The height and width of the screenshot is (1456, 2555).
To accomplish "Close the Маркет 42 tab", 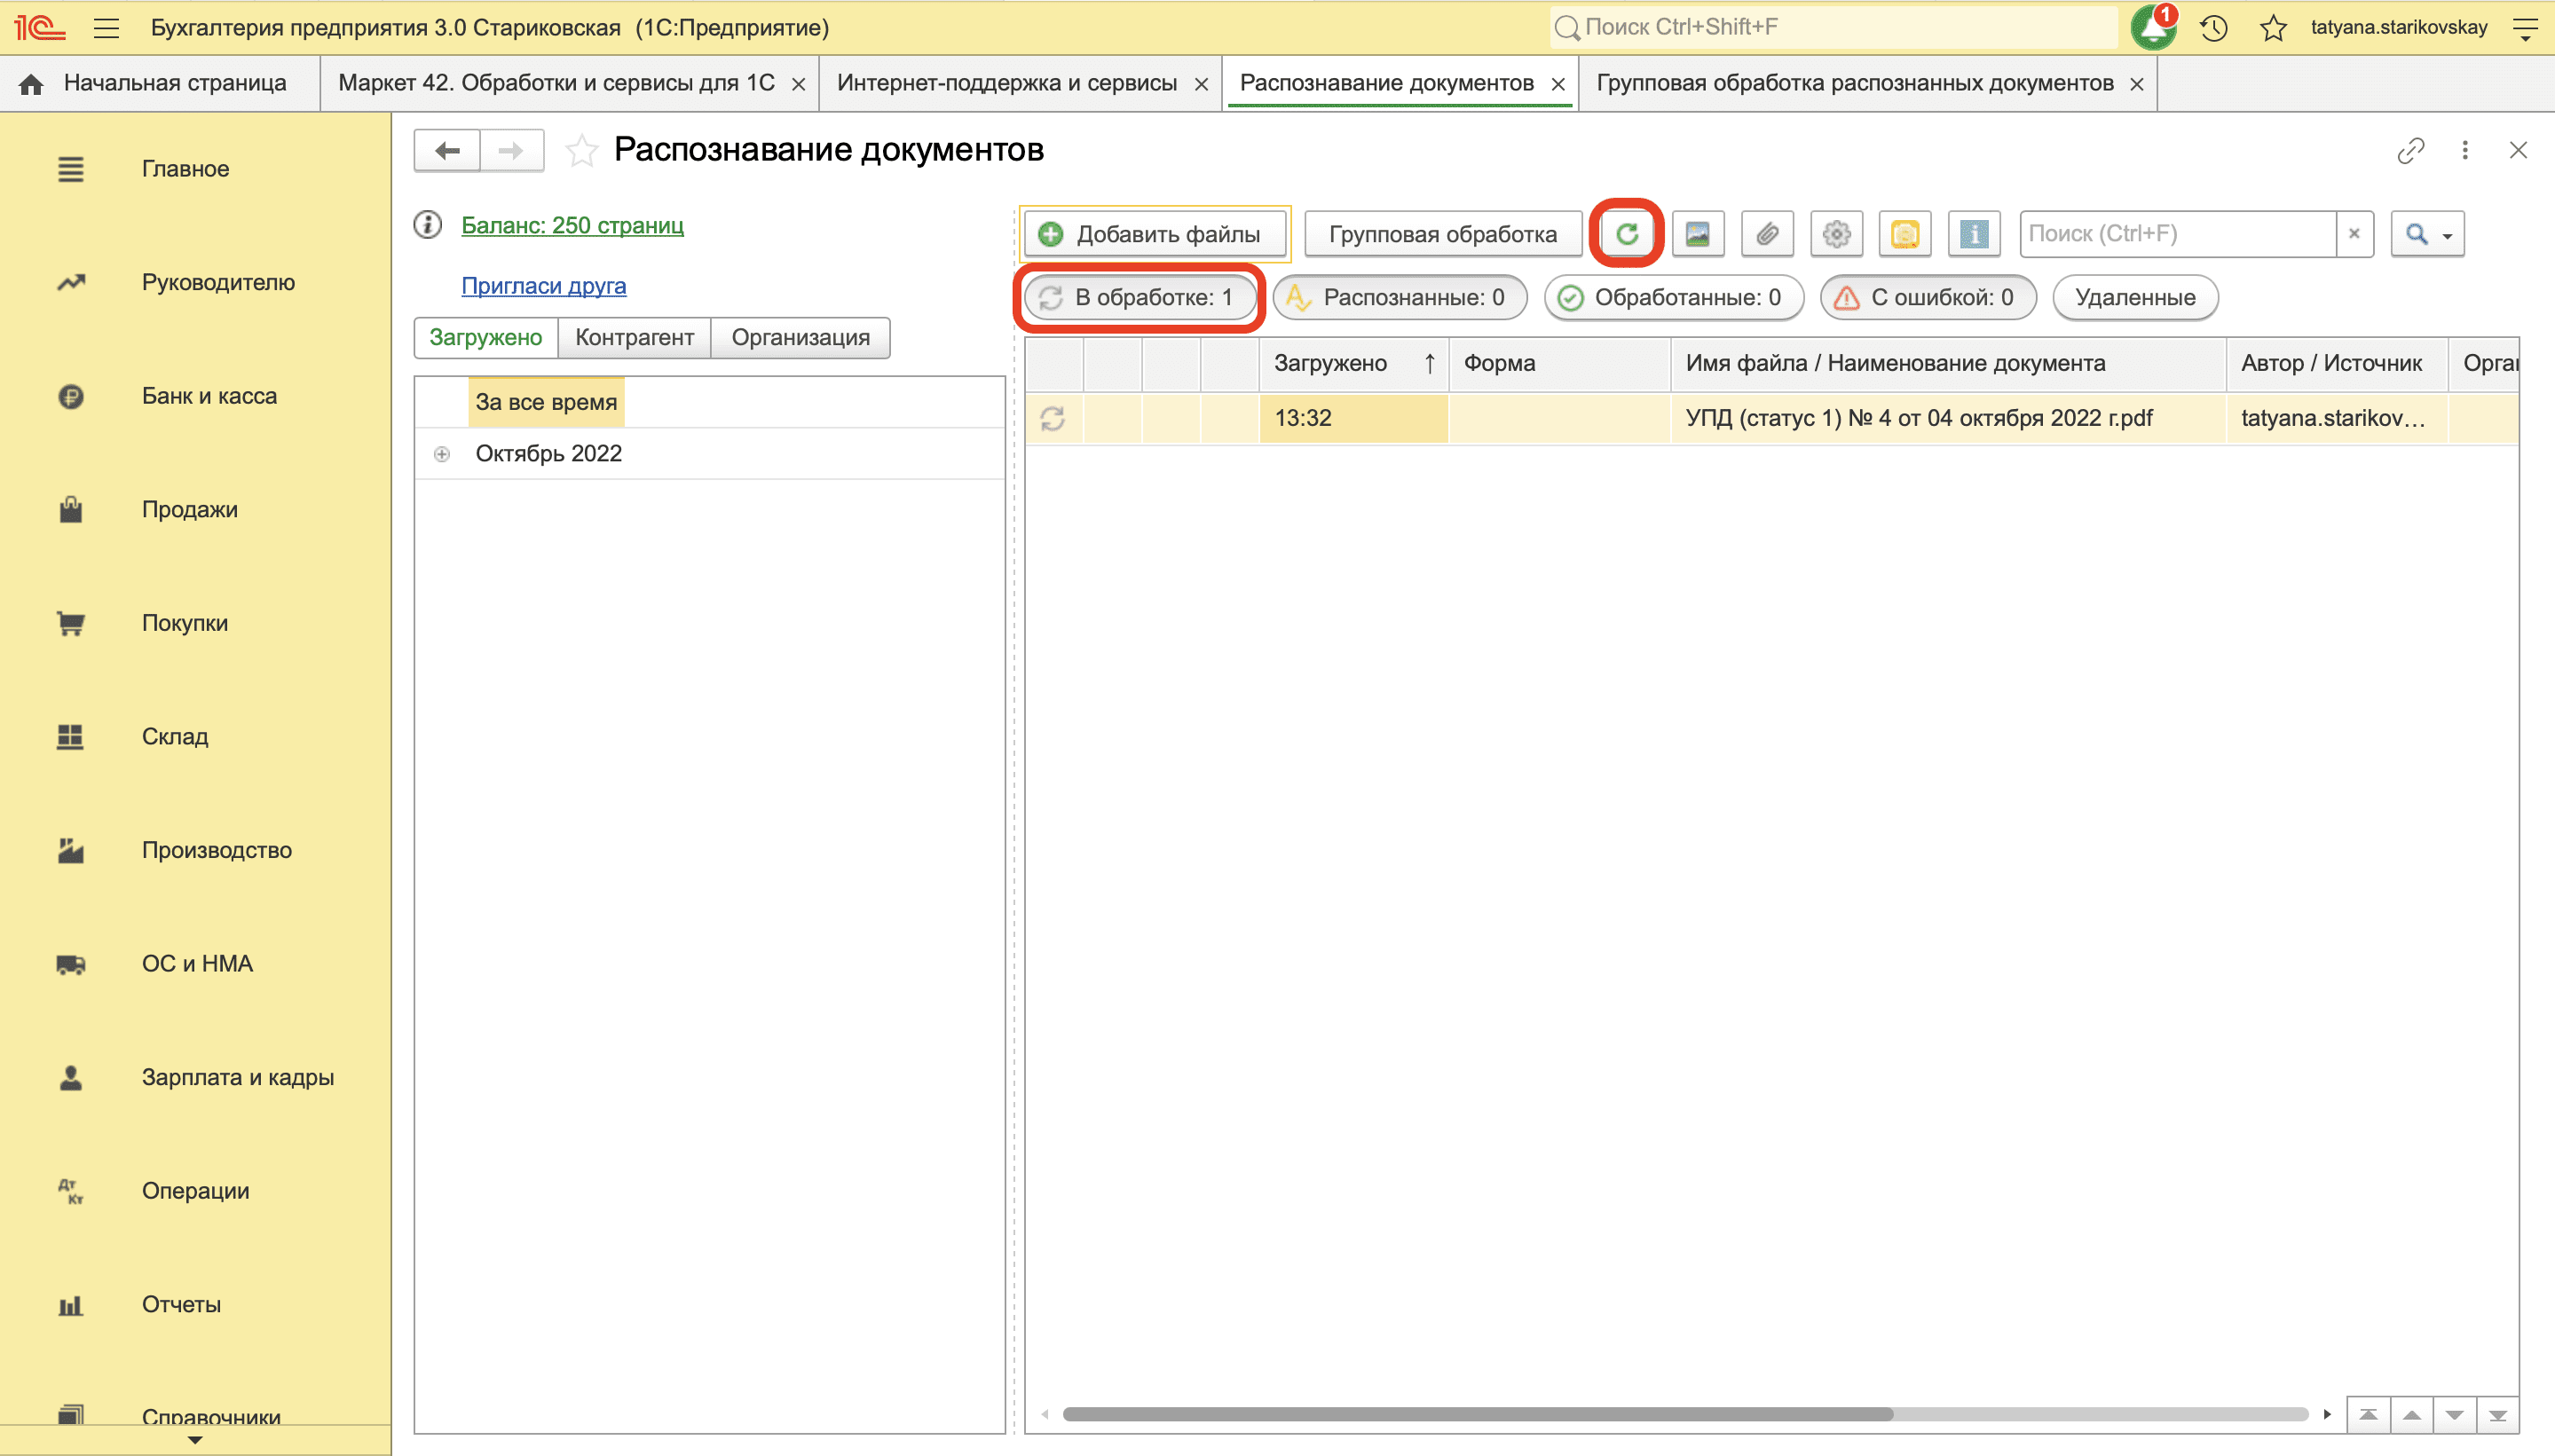I will [798, 85].
